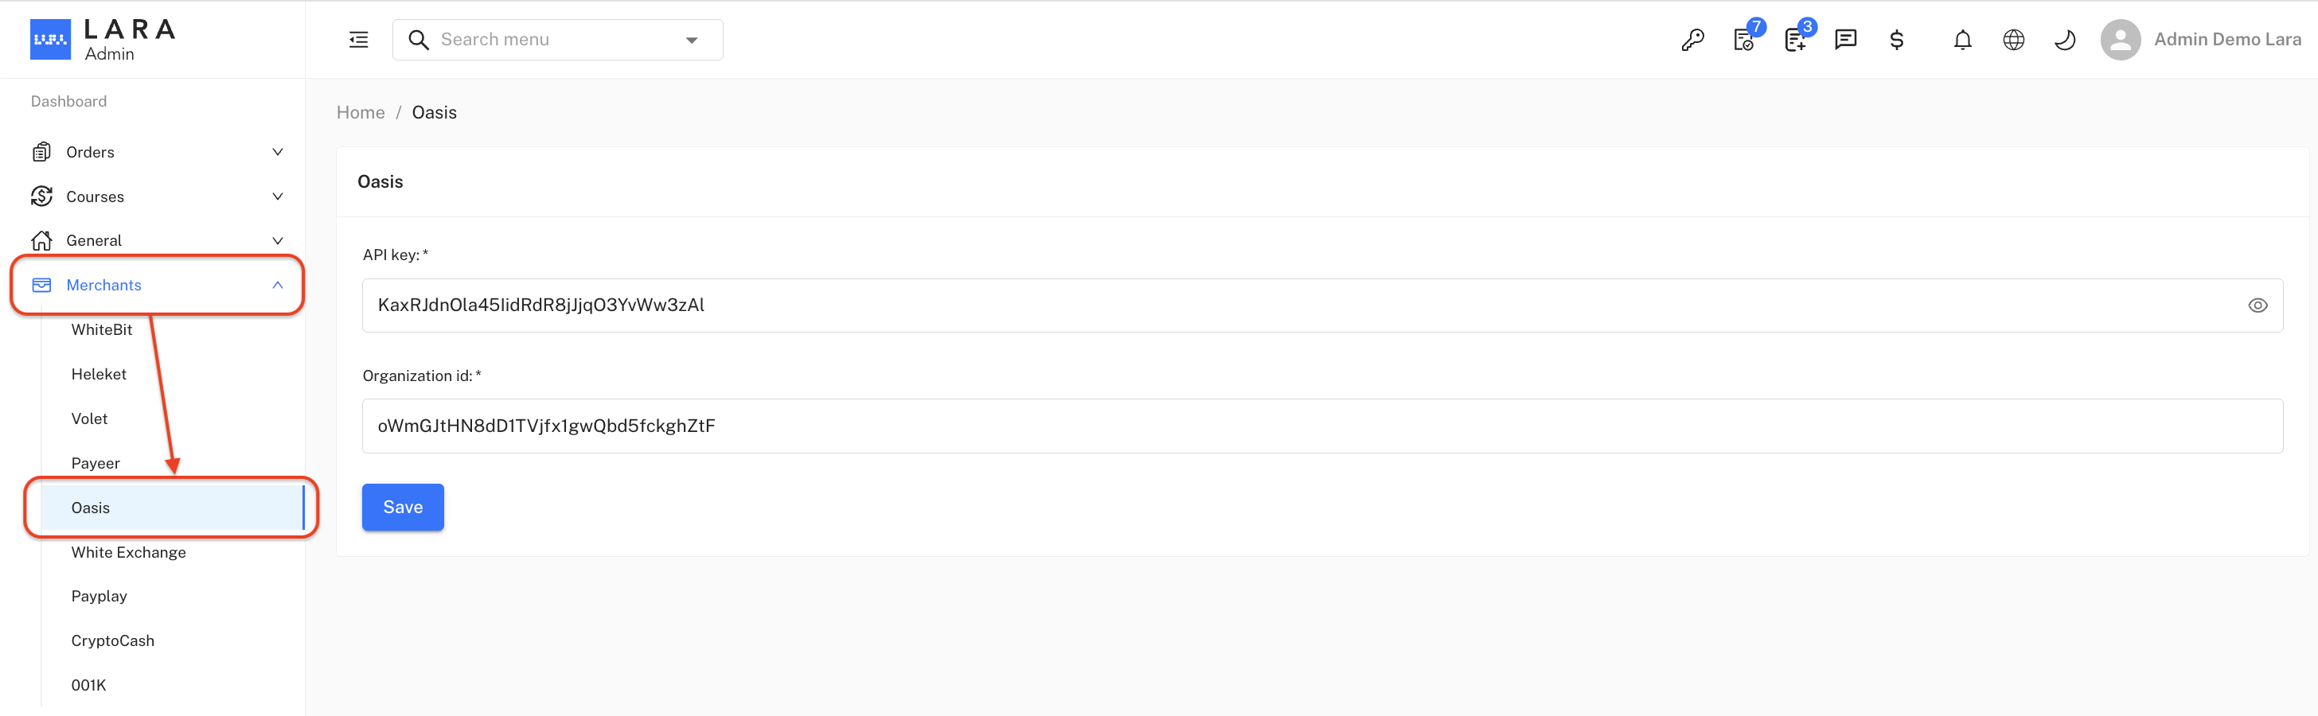
Task: Click the blue Save button
Action: (x=402, y=508)
